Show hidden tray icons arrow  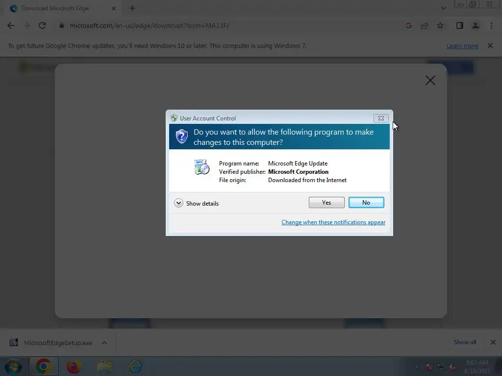tap(417, 367)
